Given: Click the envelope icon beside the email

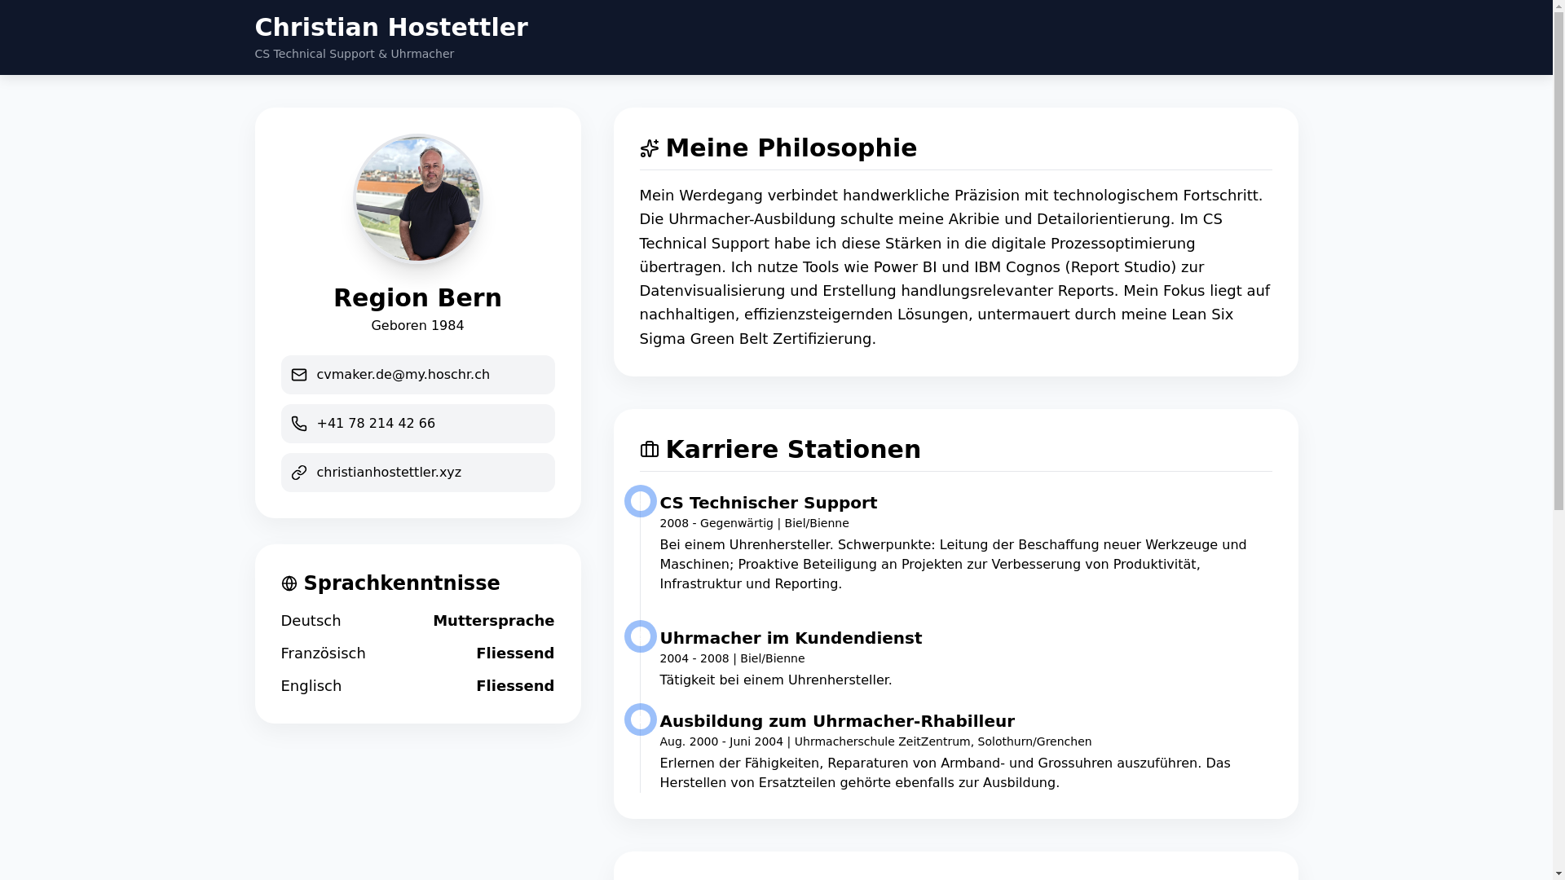Looking at the screenshot, I should [x=299, y=375].
